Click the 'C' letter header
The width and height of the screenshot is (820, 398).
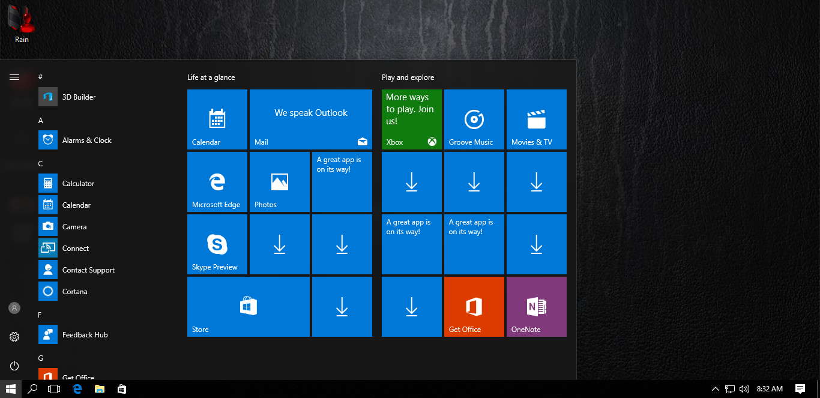point(41,164)
